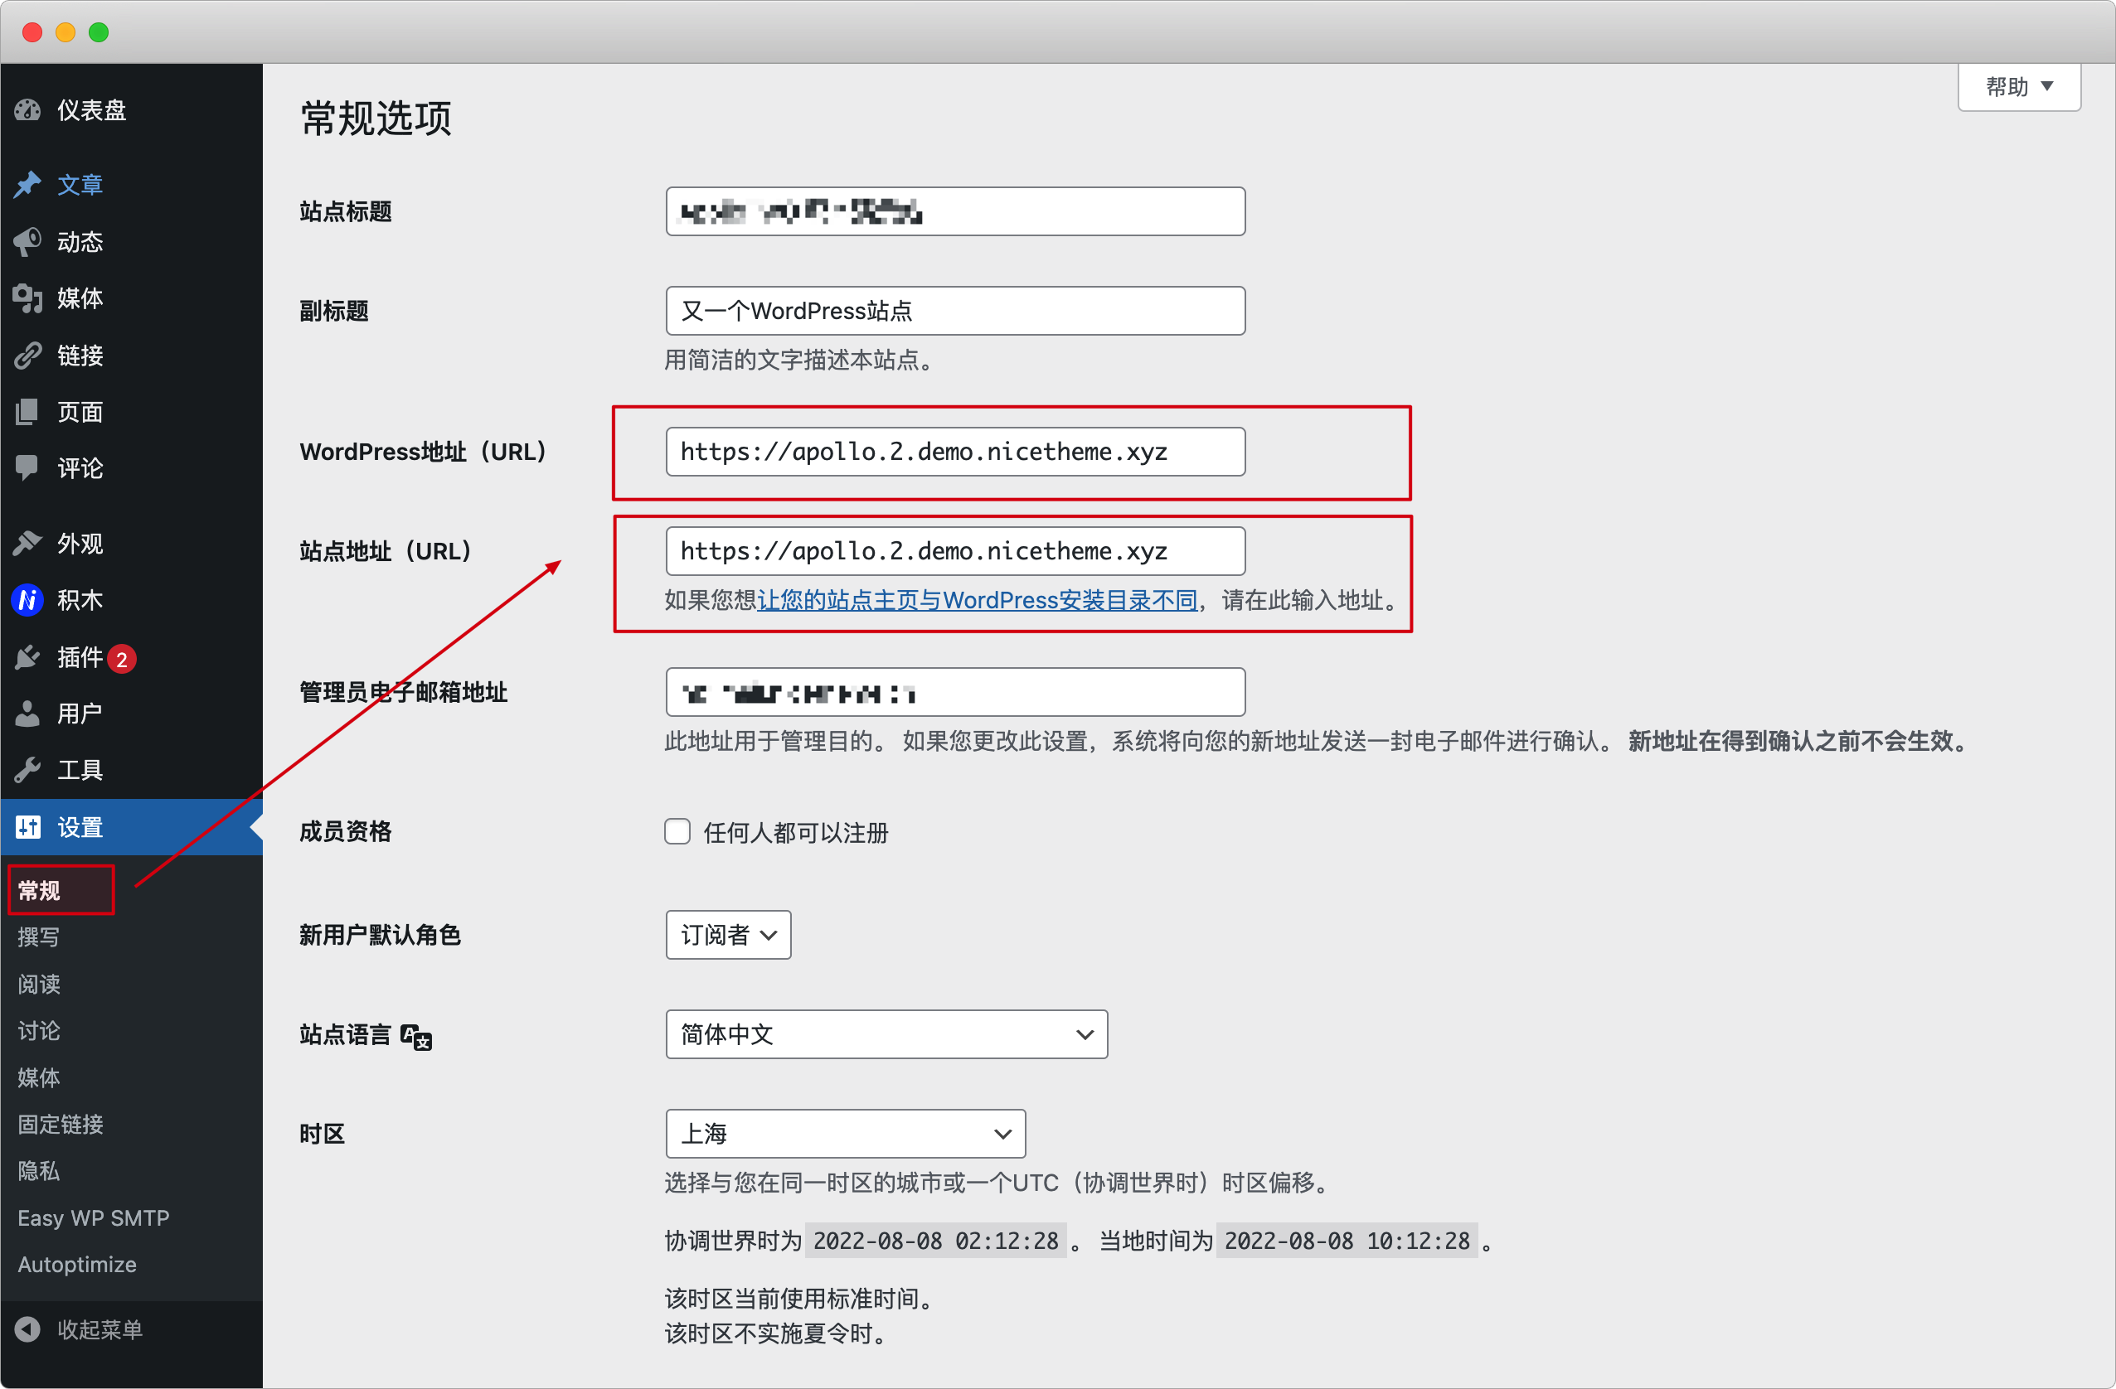Click the plugin update badge showing 2
This screenshot has height=1389, width=2116.
(122, 659)
